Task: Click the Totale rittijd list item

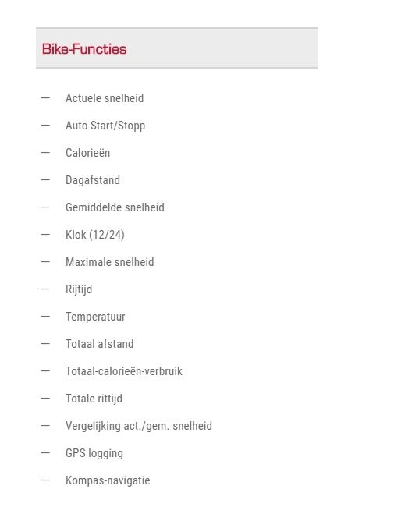Action: pos(94,399)
